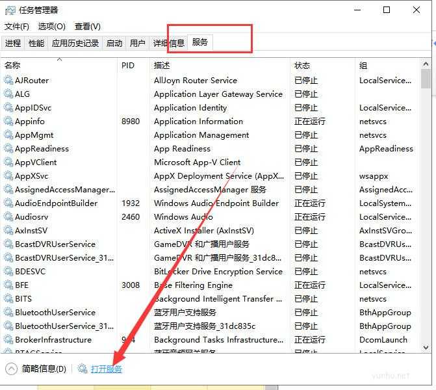436x390 pixels.
Task: Click the gear icon next to 打开服务
Action: tap(83, 369)
